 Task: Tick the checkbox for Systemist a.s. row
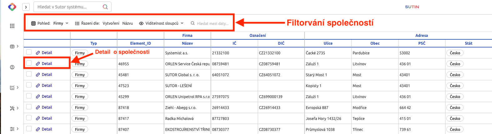29,52
